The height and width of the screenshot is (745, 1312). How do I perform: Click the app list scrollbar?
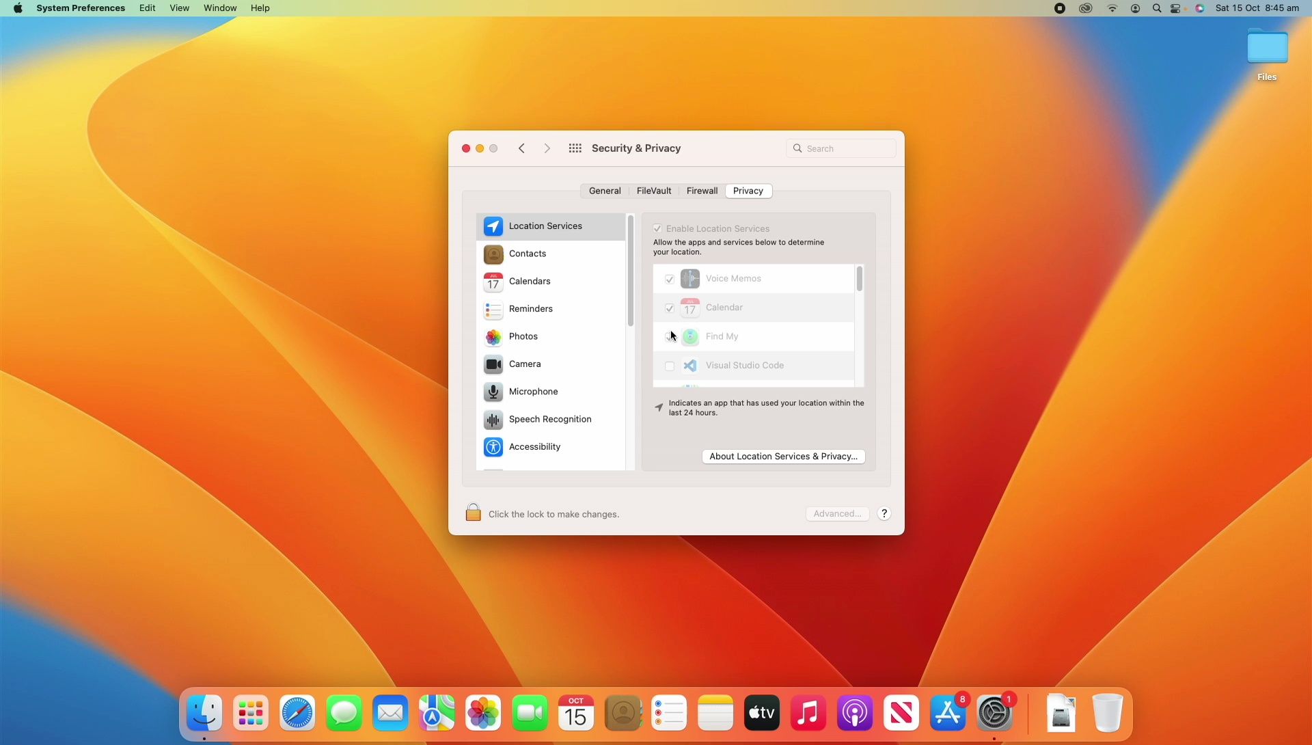tap(860, 279)
